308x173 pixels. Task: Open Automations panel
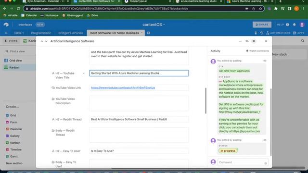pyautogui.click(x=278, y=33)
